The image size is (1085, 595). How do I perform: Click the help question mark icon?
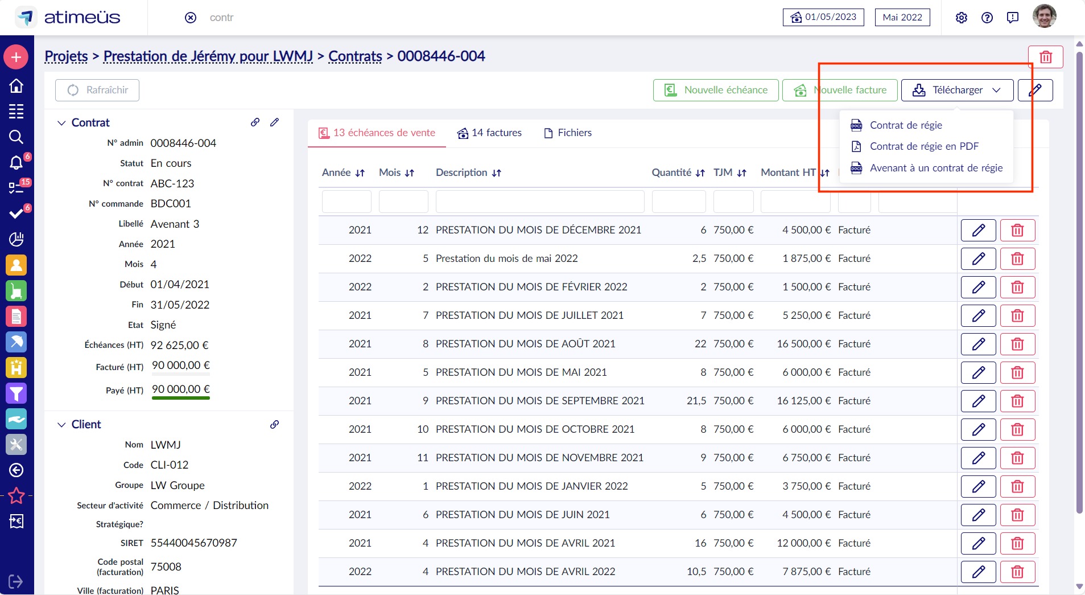987,18
